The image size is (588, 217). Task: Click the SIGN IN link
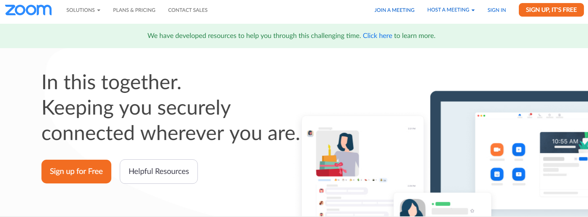pyautogui.click(x=496, y=10)
